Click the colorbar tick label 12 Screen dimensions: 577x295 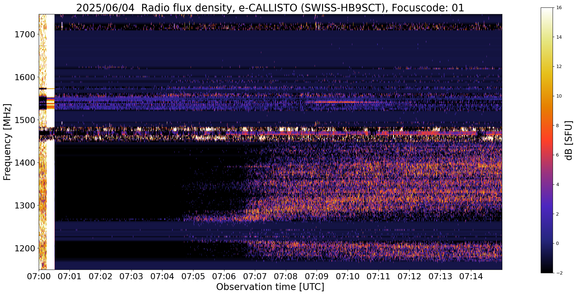click(x=559, y=67)
